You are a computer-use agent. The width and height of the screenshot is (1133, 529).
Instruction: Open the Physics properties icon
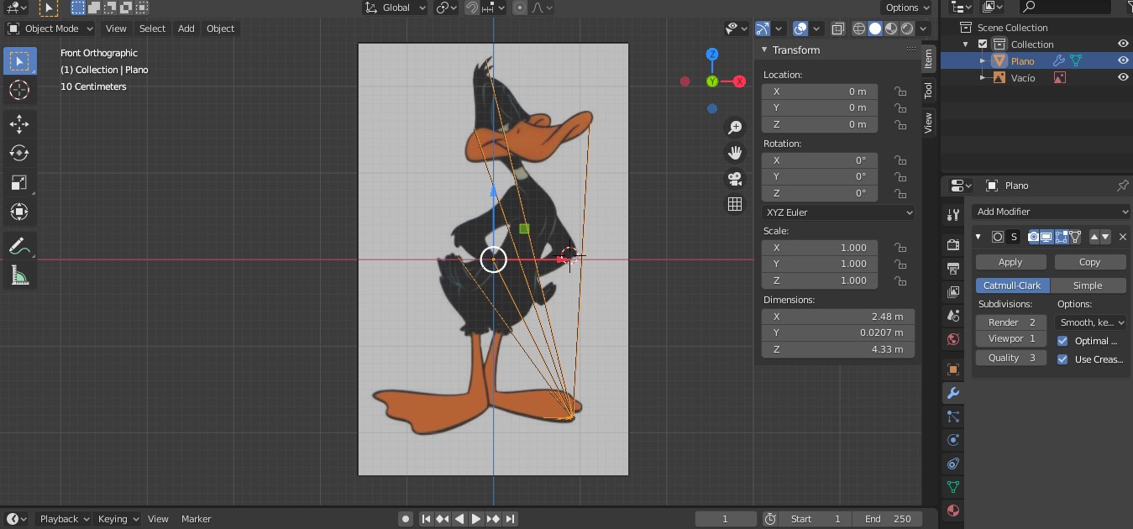pos(952,440)
